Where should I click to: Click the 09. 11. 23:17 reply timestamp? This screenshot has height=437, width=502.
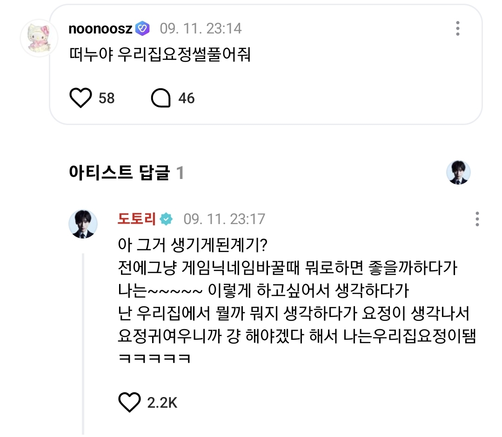224,218
